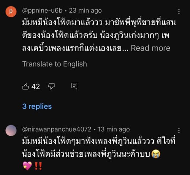The image size is (190, 175).
Task: Click the 42 likes count
Action: (36, 87)
